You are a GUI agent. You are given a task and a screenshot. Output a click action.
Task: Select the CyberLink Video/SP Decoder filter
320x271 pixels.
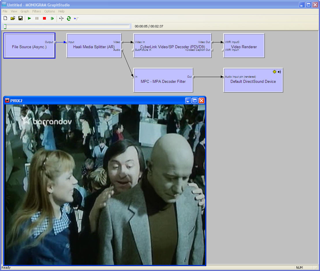coord(173,46)
